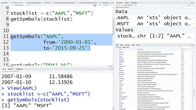Save workspace with the Environment disk icon
The image size is (196, 110).
pos(120,5)
